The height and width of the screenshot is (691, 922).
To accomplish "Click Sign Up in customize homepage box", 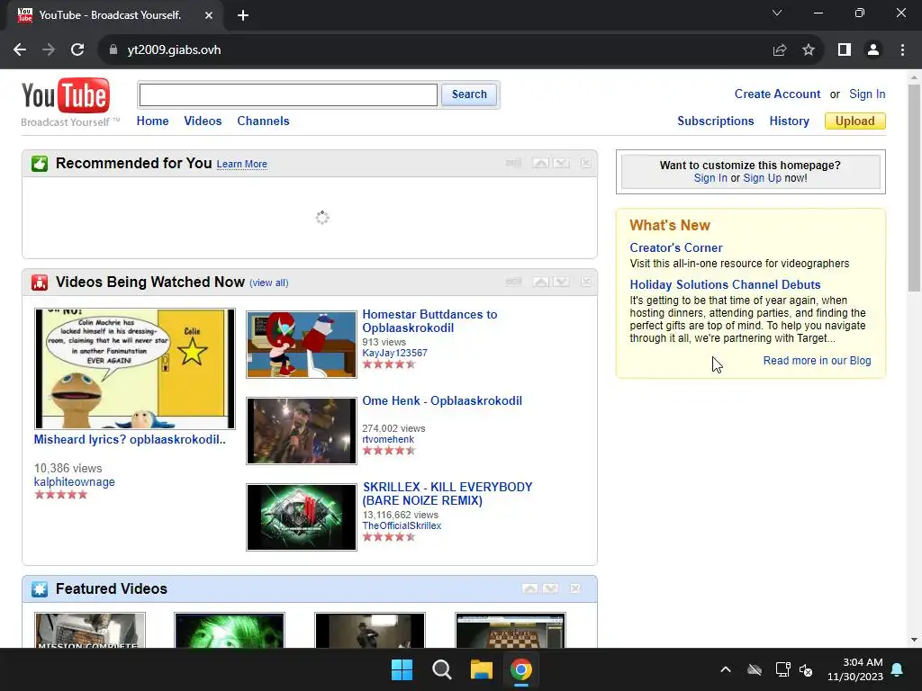I will 762,178.
